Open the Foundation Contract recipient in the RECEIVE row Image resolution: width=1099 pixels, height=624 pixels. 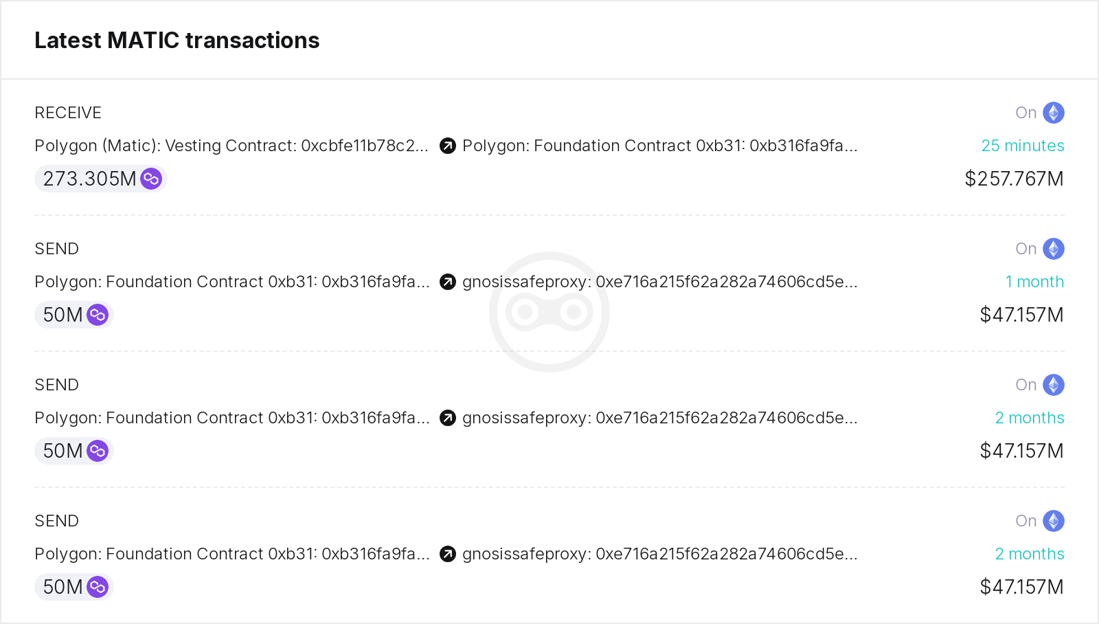click(x=659, y=146)
